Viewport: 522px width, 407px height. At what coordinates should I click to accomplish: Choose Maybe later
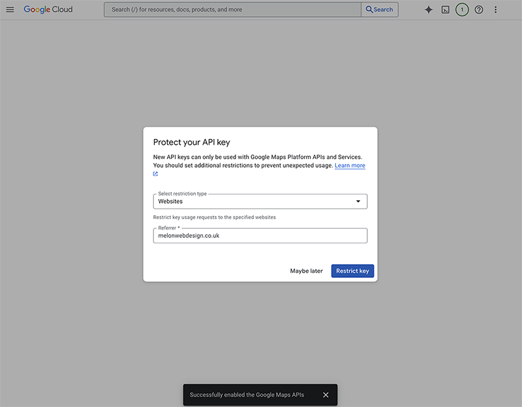pos(306,271)
